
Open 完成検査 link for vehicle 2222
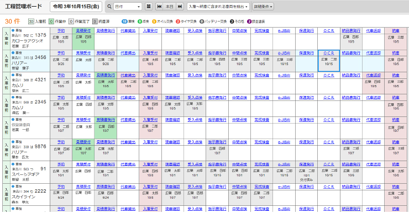pos(262,187)
